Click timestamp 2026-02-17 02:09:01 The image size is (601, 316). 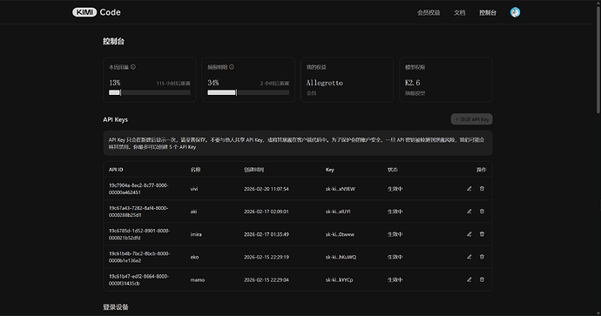[267, 212]
